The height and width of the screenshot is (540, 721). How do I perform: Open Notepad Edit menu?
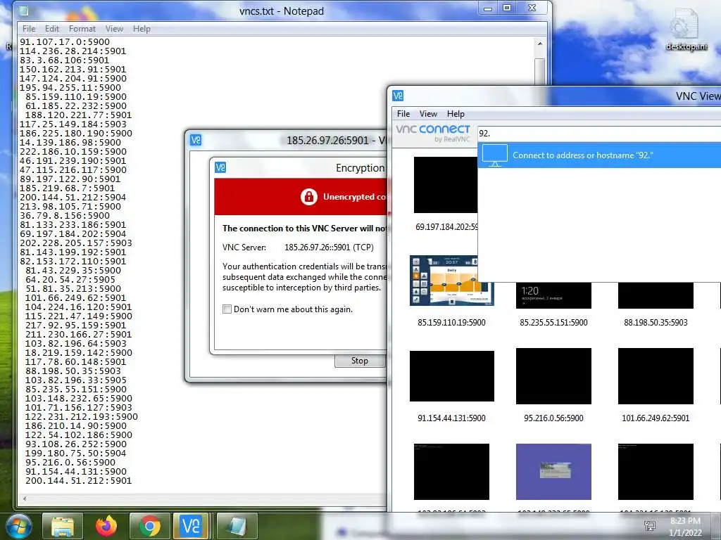52,28
